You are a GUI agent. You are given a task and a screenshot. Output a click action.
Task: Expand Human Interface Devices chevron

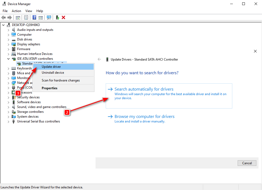coord(8,54)
